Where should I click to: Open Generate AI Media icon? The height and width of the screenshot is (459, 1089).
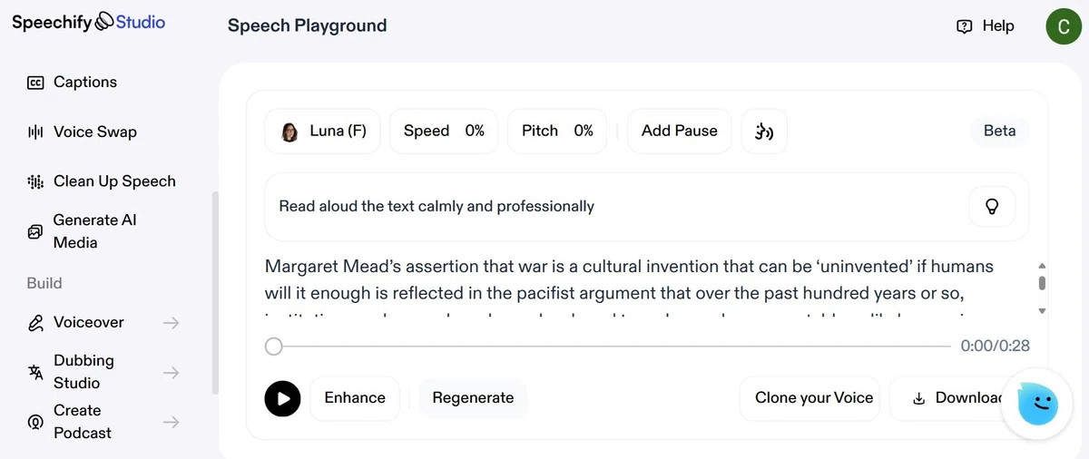coord(35,231)
